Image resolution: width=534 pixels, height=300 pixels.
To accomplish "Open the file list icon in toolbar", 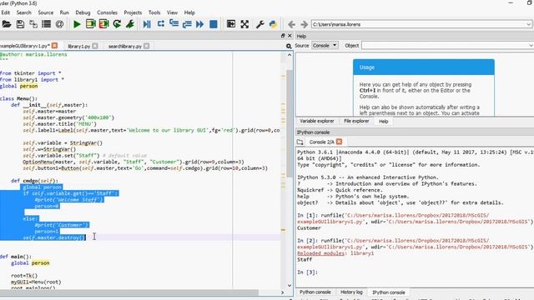I will point(47,24).
